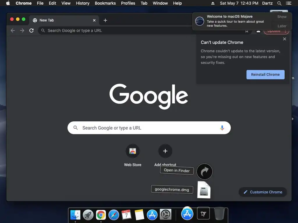Click the eject icon in menu bar
The width and height of the screenshot is (298, 223).
point(213,3)
